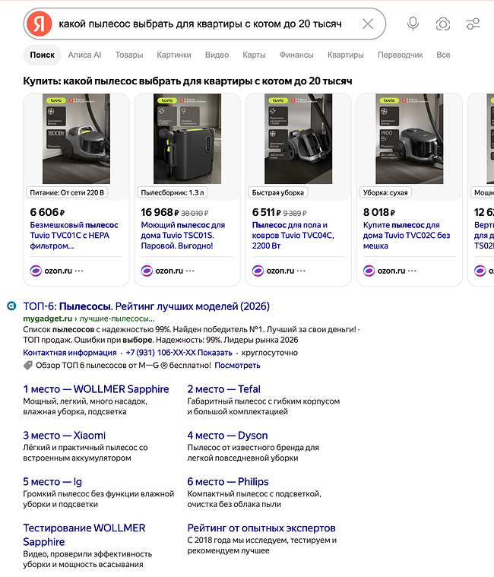Click ozon.ru icon on 6 606 ₽ card
The image size is (494, 577).
(x=36, y=271)
